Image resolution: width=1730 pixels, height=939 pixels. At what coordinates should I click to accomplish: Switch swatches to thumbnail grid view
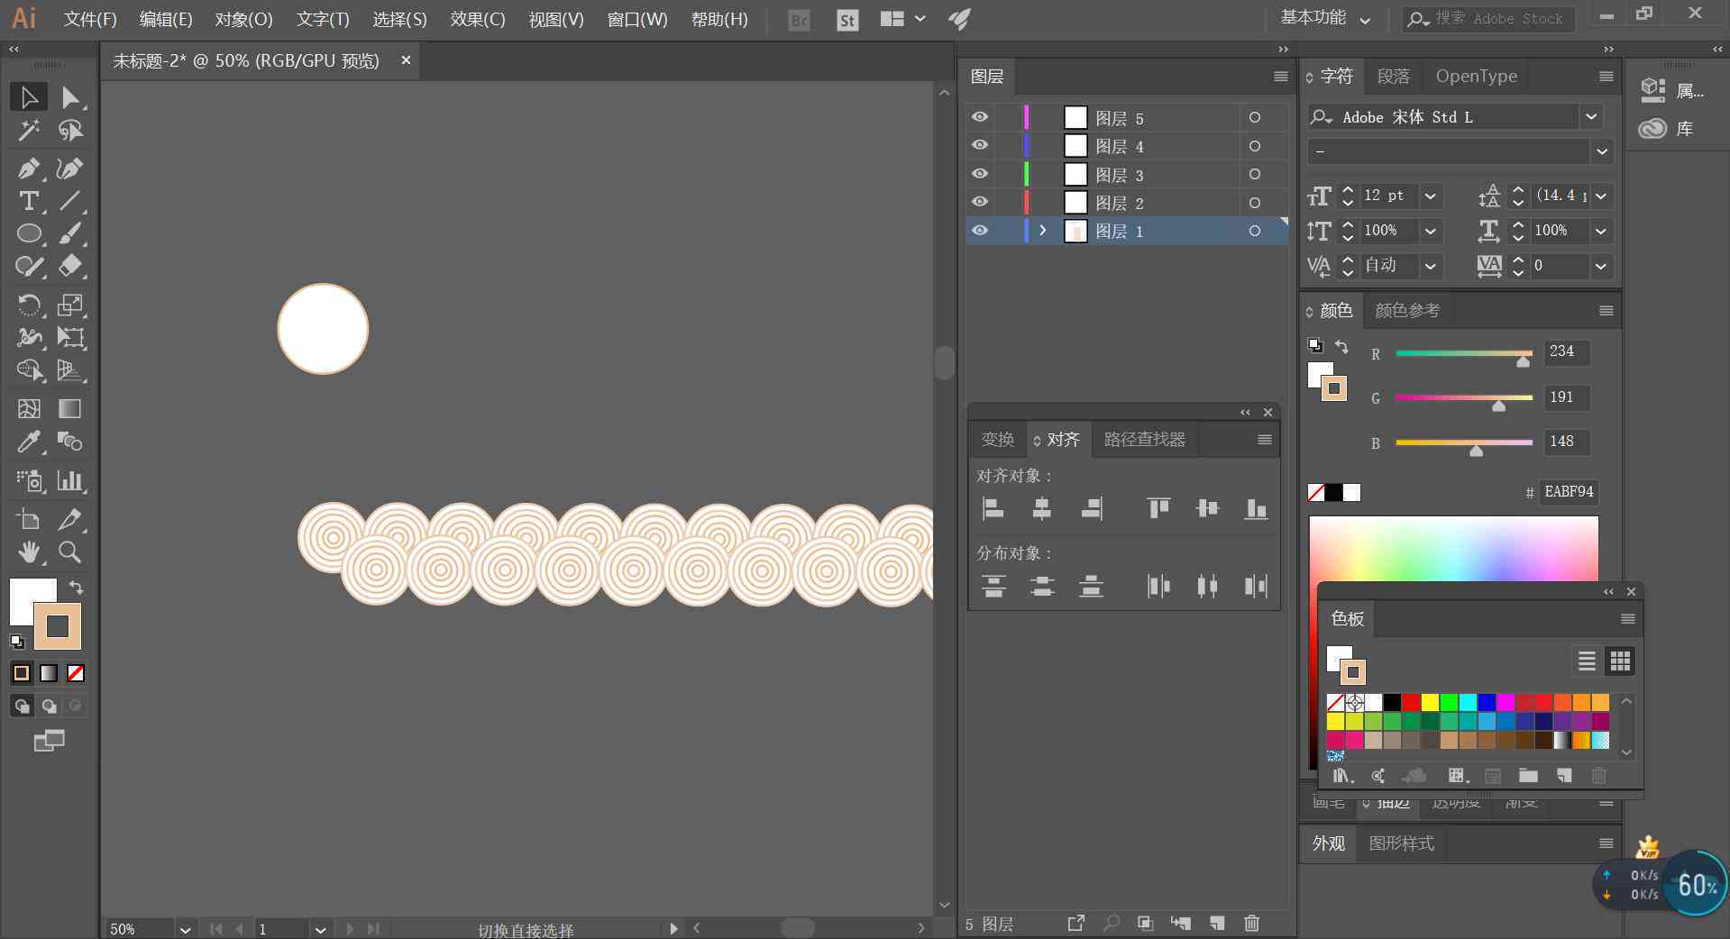click(1620, 661)
